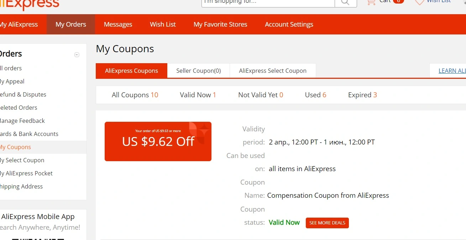Image resolution: width=466 pixels, height=240 pixels.
Task: Focus the "I'm shopping for" search box
Action: pyautogui.click(x=268, y=3)
